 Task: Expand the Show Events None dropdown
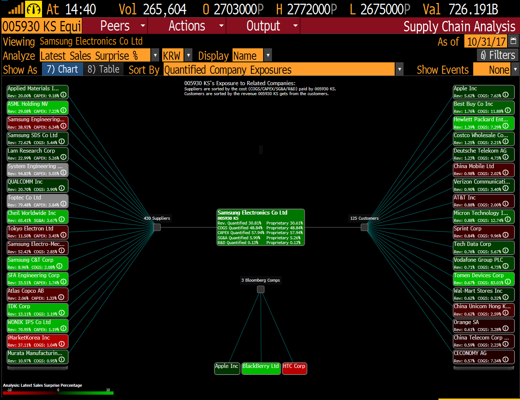tap(515, 69)
